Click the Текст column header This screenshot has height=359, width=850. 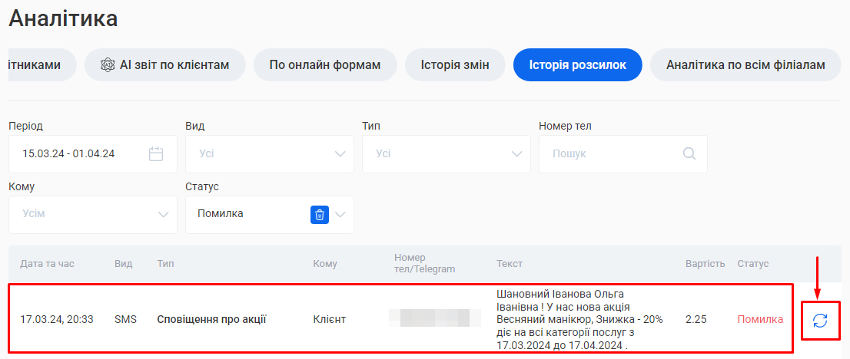pyautogui.click(x=510, y=264)
